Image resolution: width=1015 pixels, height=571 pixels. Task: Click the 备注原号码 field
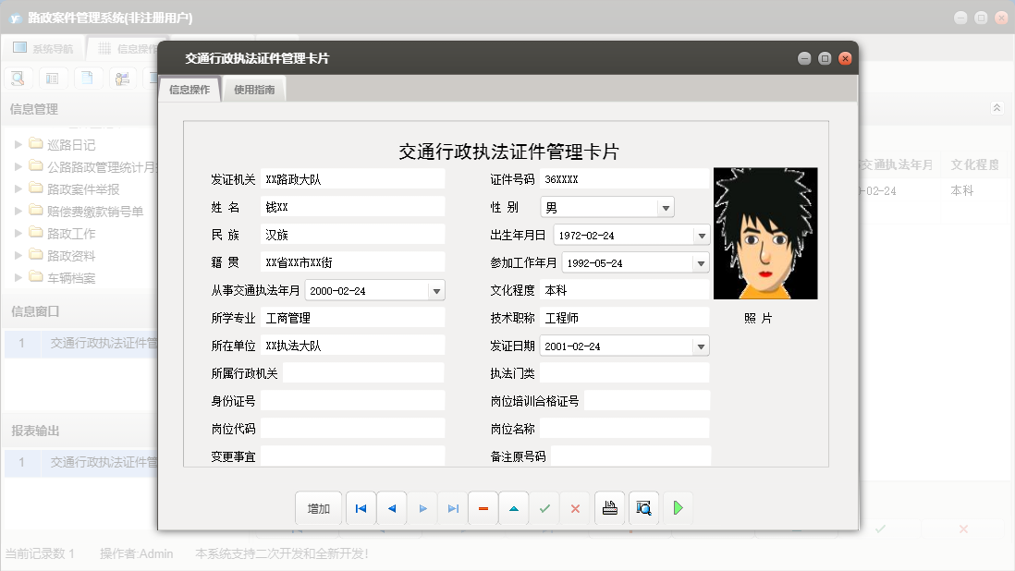[x=631, y=456]
